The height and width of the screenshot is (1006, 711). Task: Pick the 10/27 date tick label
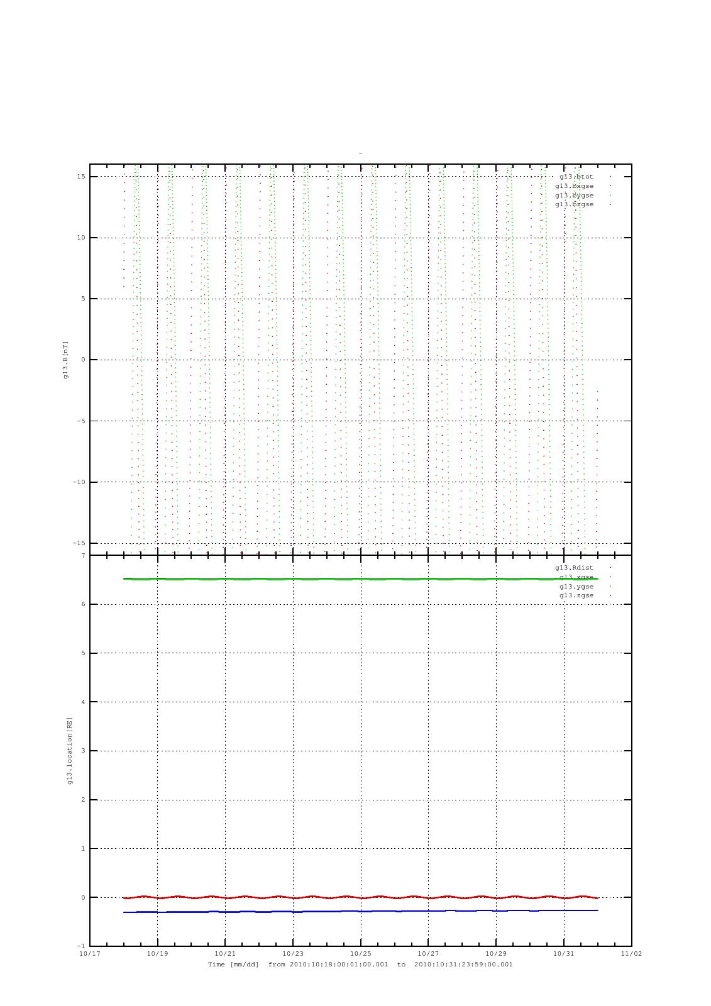428,954
